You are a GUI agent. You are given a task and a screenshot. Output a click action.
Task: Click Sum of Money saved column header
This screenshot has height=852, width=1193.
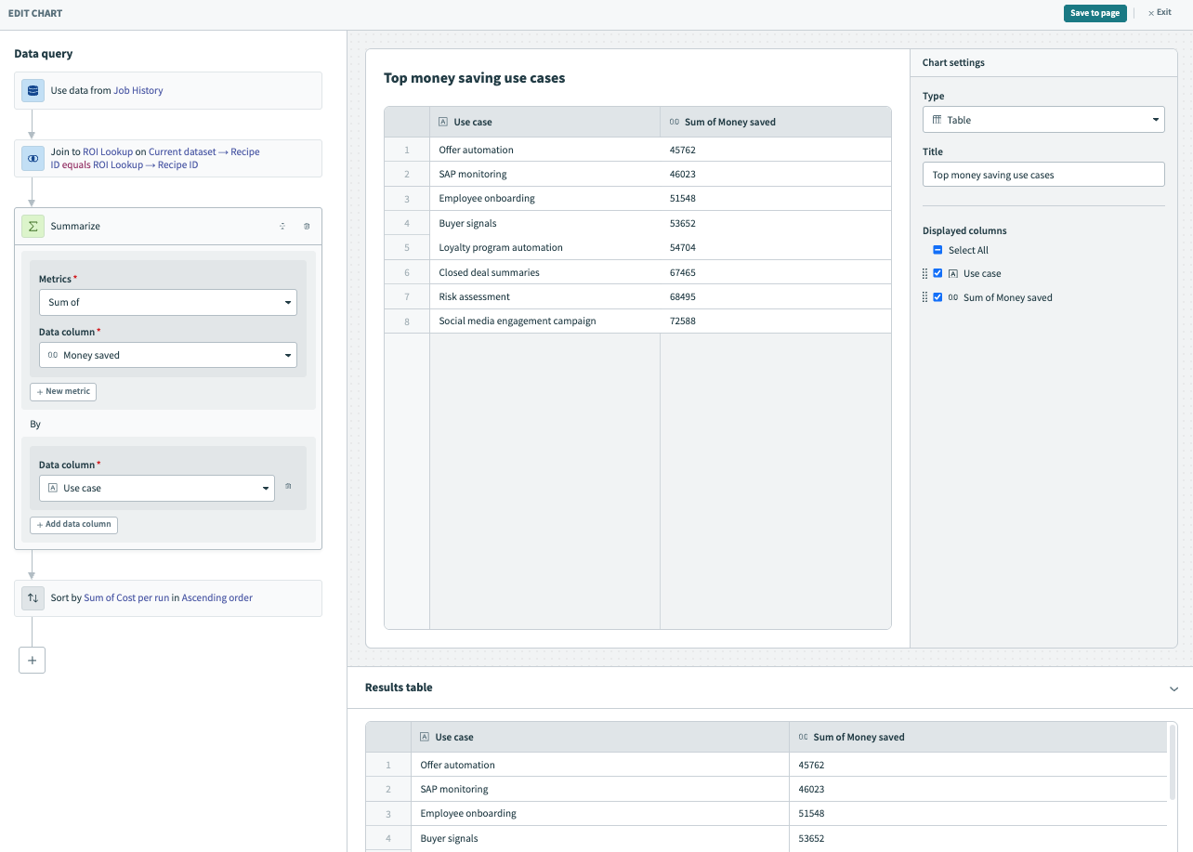pos(729,122)
